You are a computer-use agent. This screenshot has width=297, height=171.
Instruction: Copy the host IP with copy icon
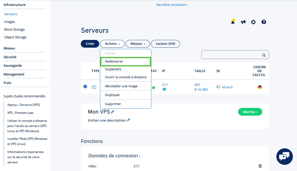[260, 166]
